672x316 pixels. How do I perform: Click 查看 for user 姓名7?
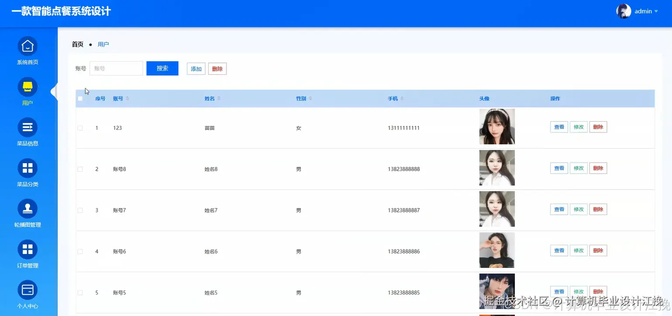click(x=559, y=209)
